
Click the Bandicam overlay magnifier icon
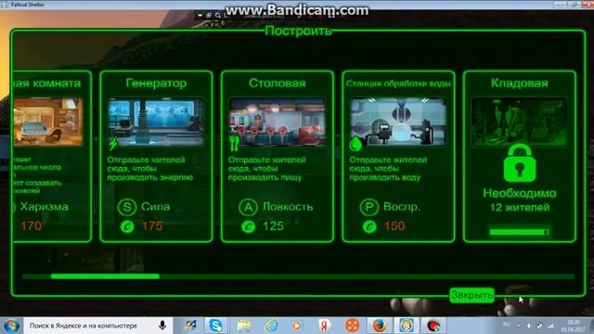pos(218,16)
